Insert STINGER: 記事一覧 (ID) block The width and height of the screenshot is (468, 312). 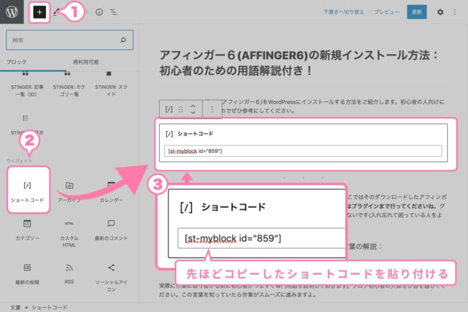point(27,86)
